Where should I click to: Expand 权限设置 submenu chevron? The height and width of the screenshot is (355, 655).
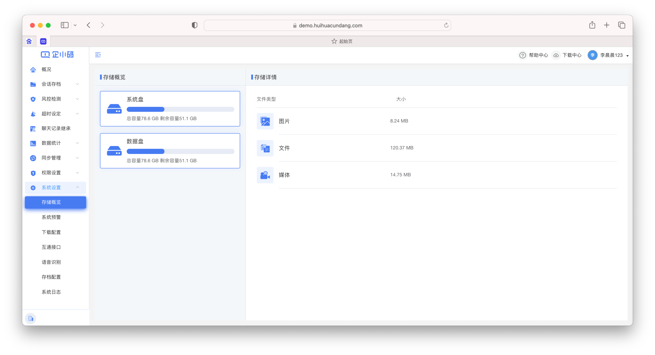(77, 173)
